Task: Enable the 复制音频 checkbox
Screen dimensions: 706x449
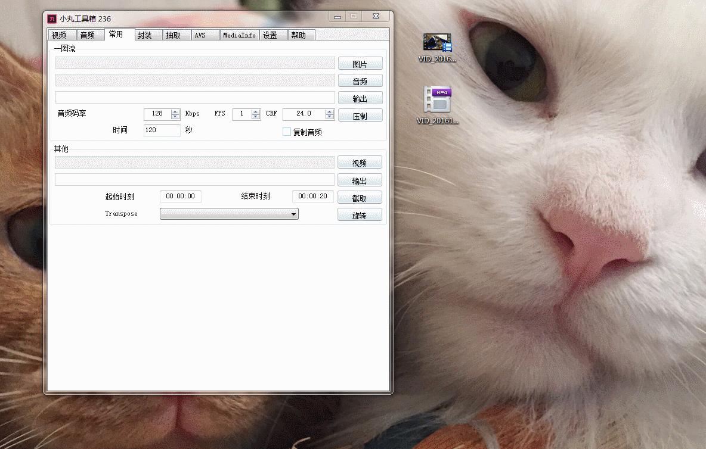Action: (287, 132)
